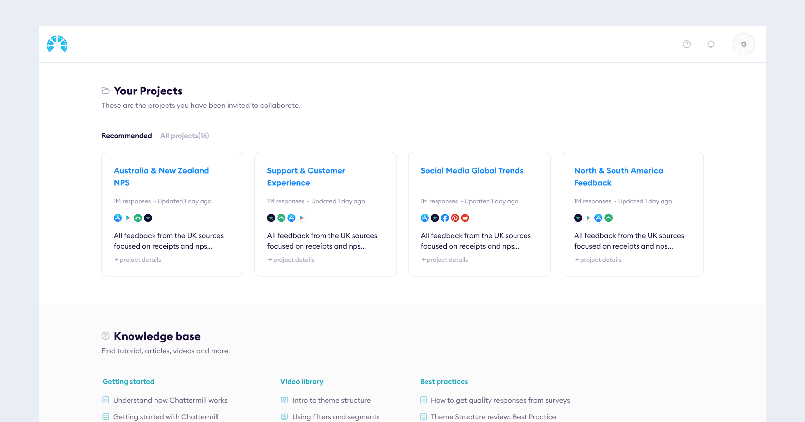Click Google Play icon in Support card
Image resolution: width=805 pixels, height=422 pixels.
[x=302, y=218]
